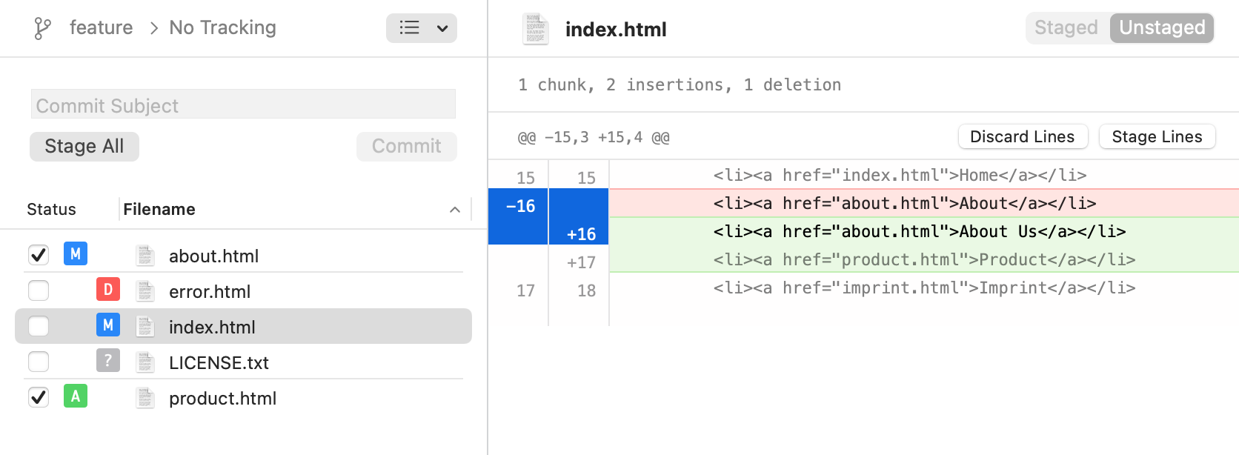Select the Unstaged tab

click(1161, 28)
